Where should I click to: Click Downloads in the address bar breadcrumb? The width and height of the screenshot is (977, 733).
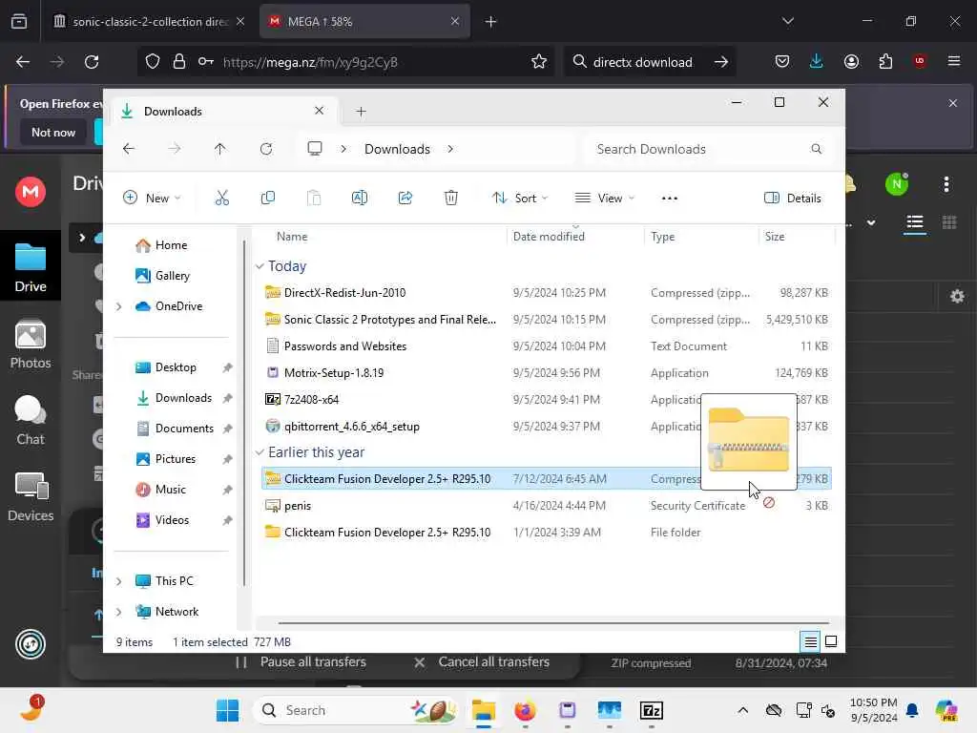tap(397, 149)
